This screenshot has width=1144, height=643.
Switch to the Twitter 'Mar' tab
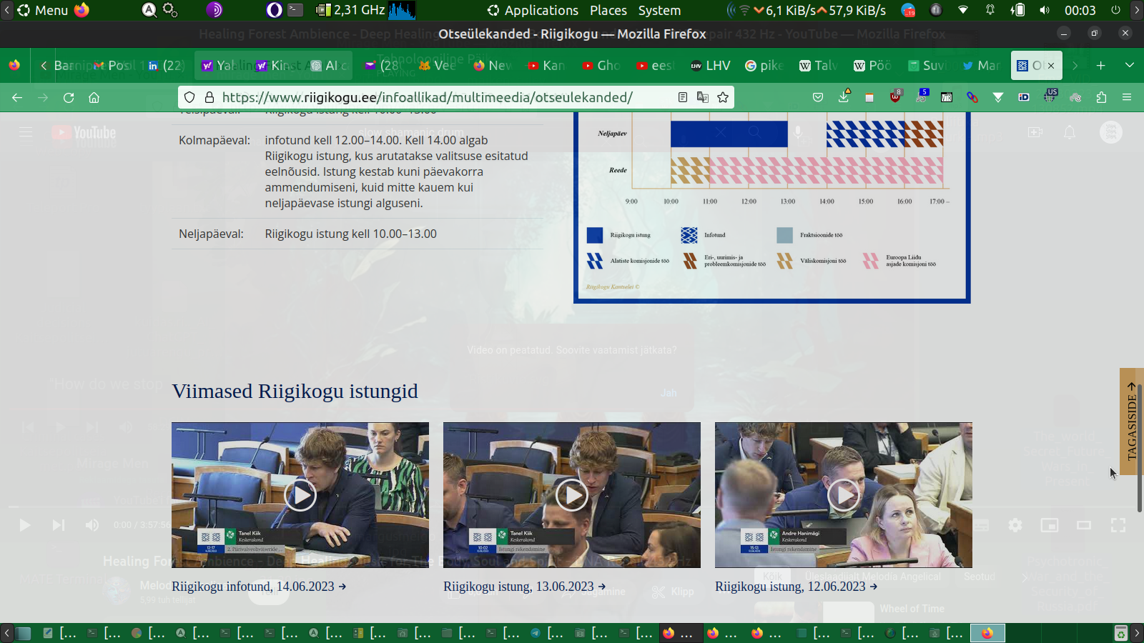[982, 65]
